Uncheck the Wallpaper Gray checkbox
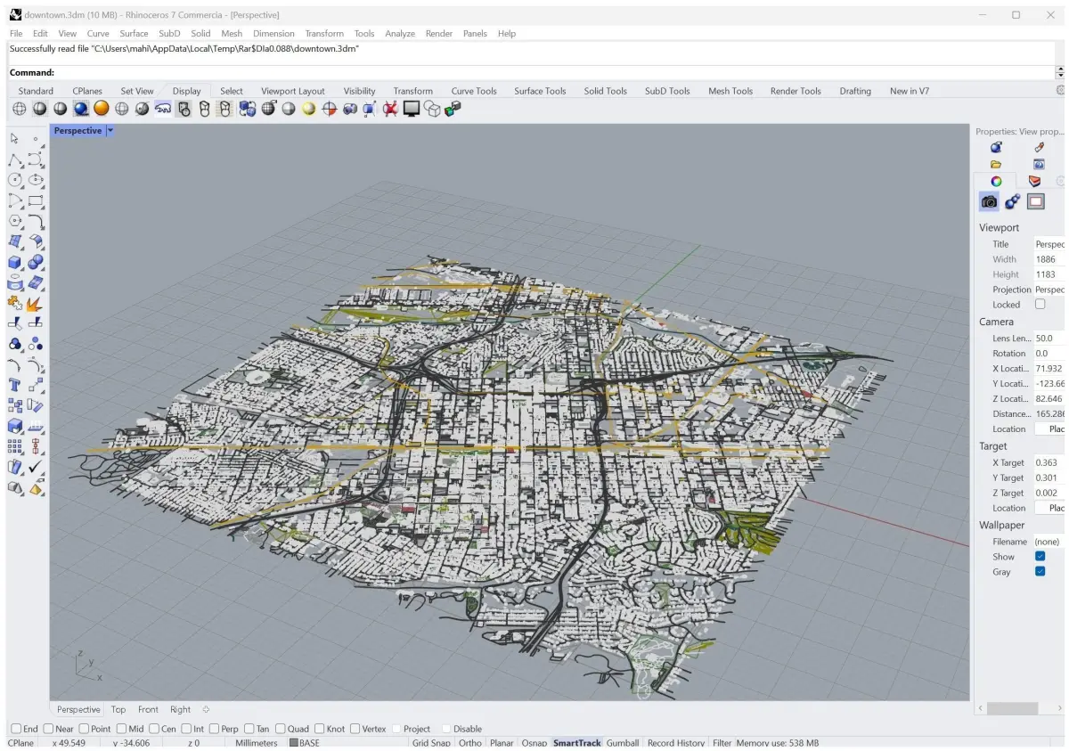The width and height of the screenshot is (1069, 751). tap(1040, 571)
